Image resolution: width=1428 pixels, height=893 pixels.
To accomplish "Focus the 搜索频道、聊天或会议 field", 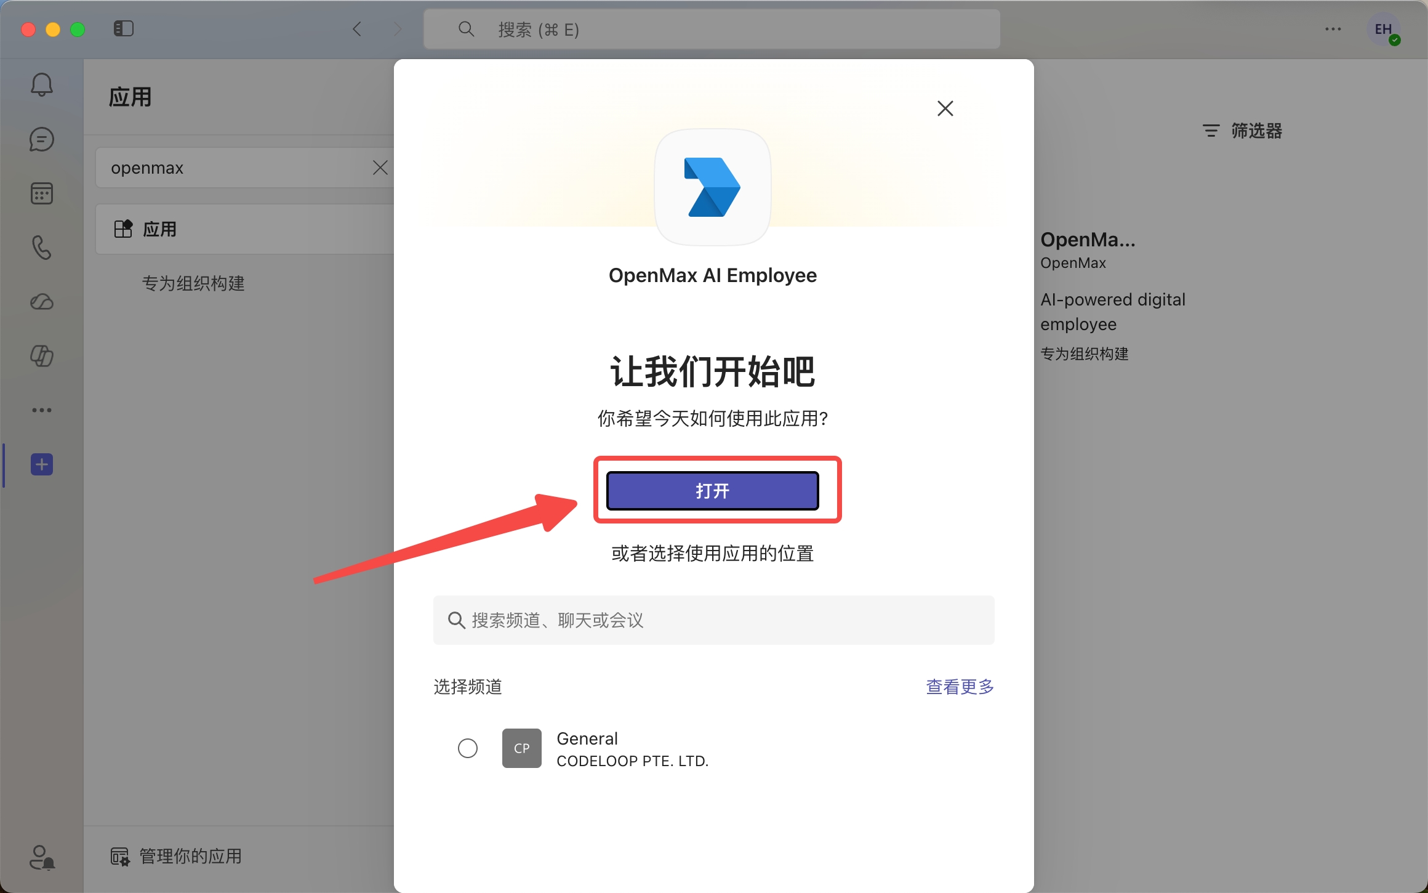I will (x=714, y=620).
